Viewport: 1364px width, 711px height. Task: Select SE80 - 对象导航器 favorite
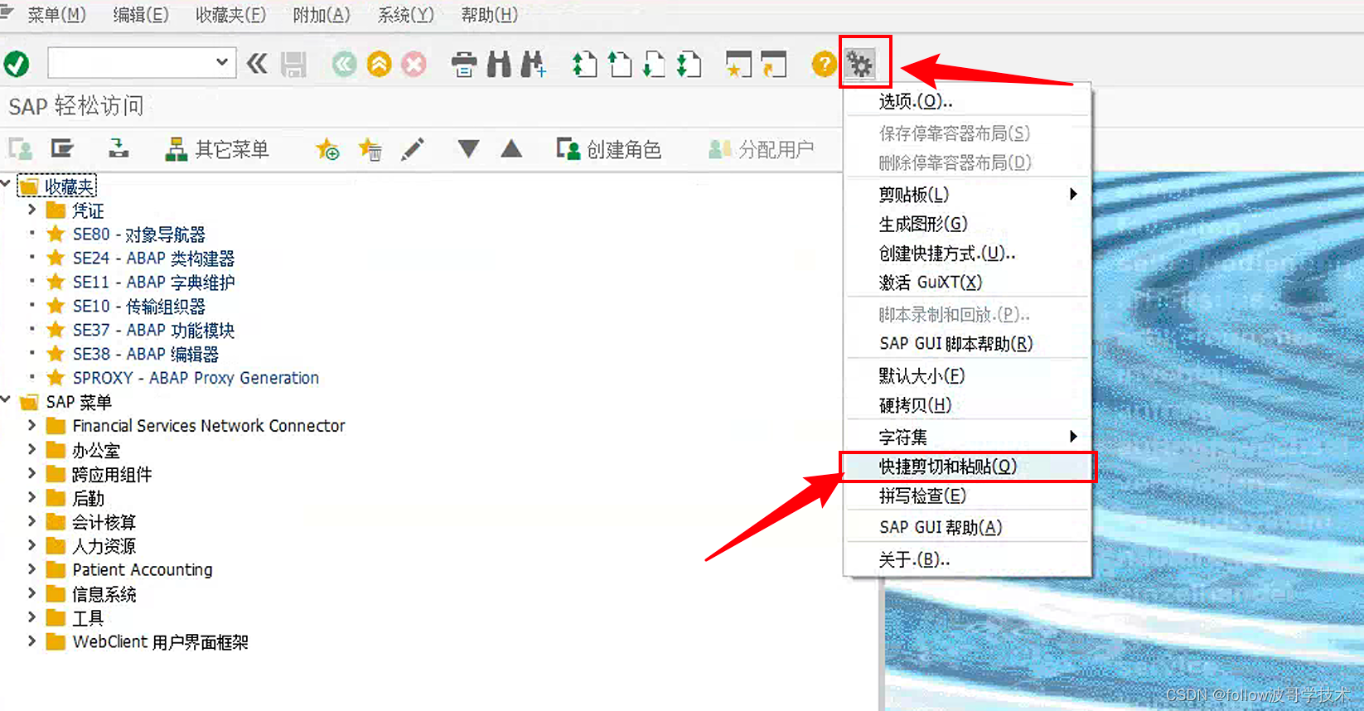point(138,235)
